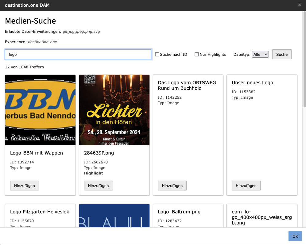The width and height of the screenshot is (306, 245).
Task: Add Logo-BBN-mit-Wappen via Hinzufügen
Action: pyautogui.click(x=25, y=186)
